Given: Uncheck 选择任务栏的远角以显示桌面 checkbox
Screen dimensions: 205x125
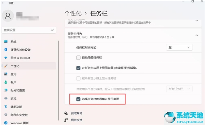Looking at the screenshot, I should [78, 99].
